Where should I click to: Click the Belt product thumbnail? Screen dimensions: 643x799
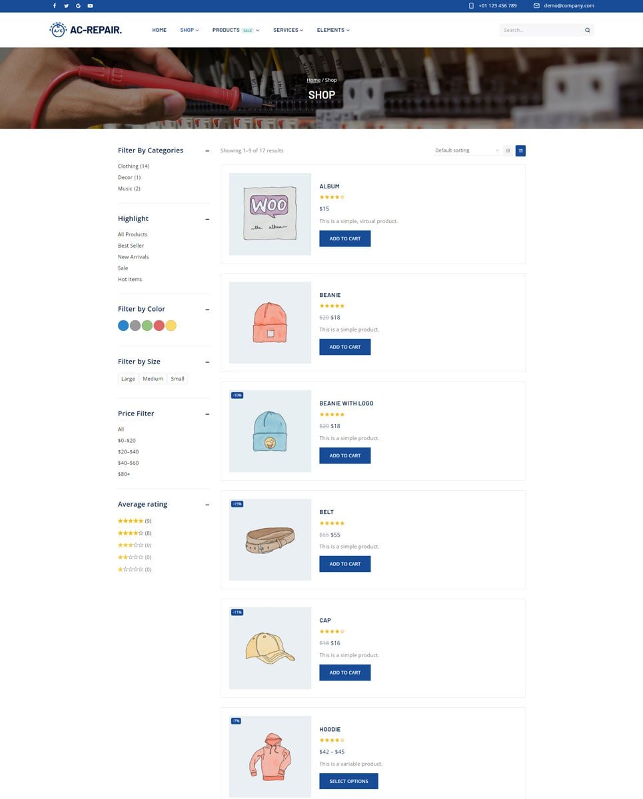point(270,539)
